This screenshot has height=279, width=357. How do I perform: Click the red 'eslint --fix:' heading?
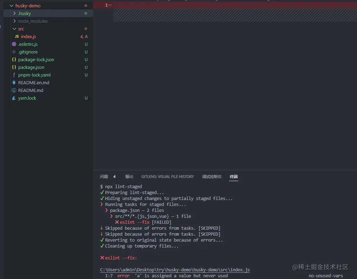[x=118, y=258]
